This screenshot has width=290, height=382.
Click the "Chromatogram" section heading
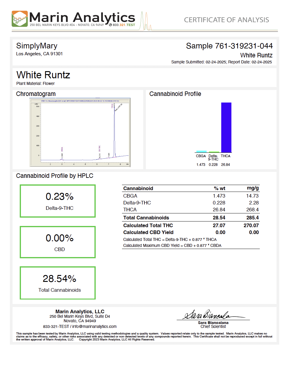pyautogui.click(x=36, y=94)
